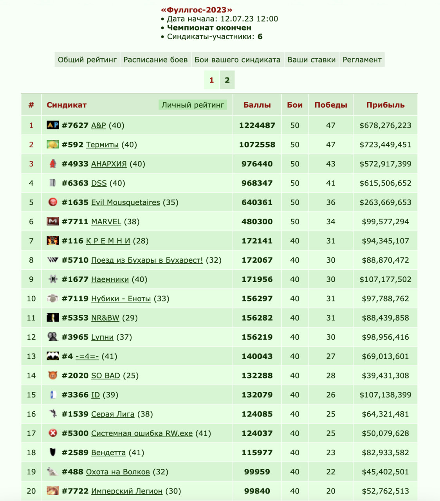Click the Синдикат column header

coord(67,105)
